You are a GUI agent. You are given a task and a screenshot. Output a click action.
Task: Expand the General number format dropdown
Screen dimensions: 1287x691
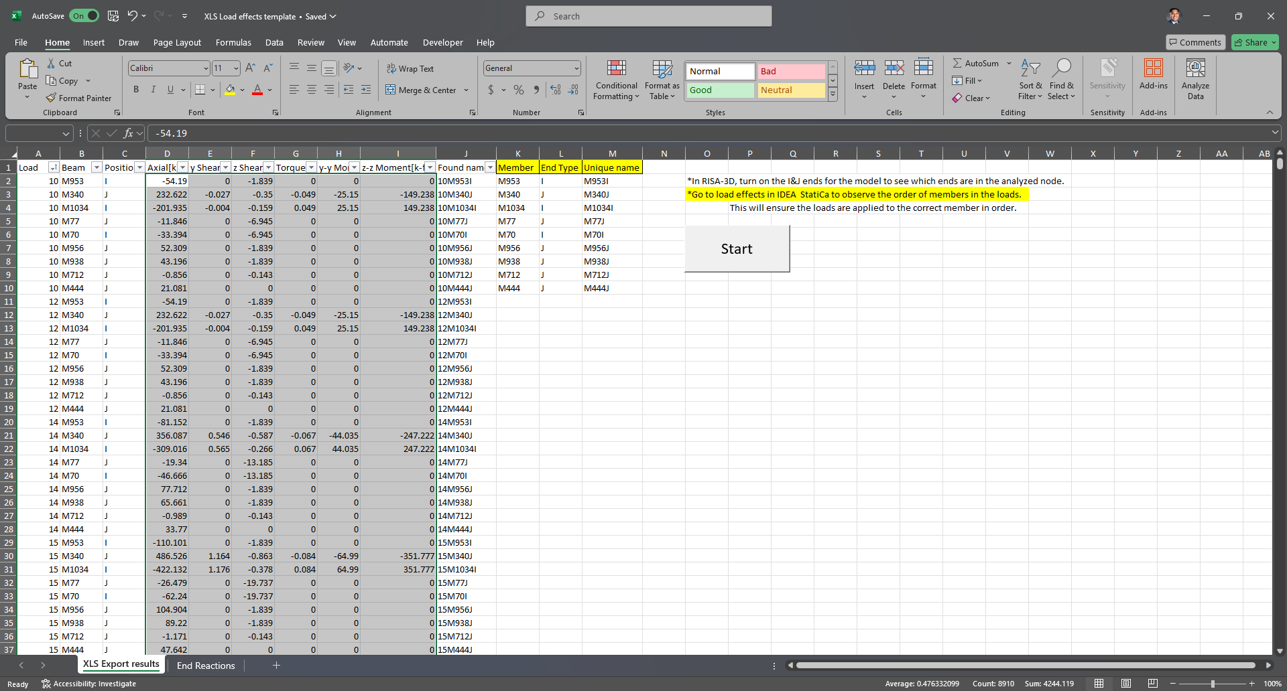coord(576,68)
